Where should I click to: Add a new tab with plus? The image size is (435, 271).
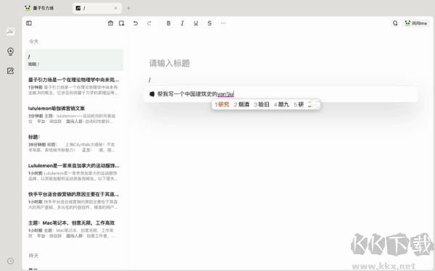tap(128, 8)
